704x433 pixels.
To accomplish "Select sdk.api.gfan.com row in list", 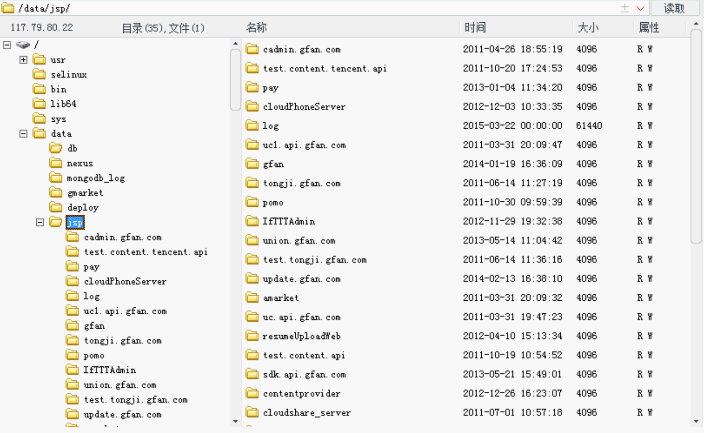I will click(466, 374).
